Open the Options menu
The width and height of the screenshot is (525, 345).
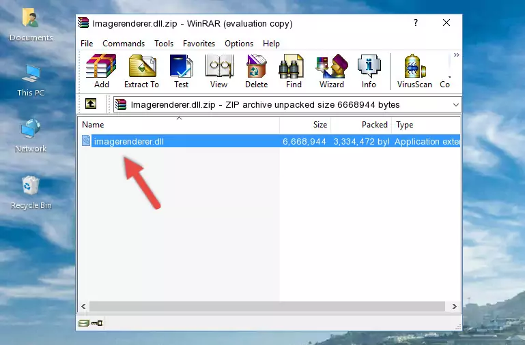pyautogui.click(x=239, y=44)
